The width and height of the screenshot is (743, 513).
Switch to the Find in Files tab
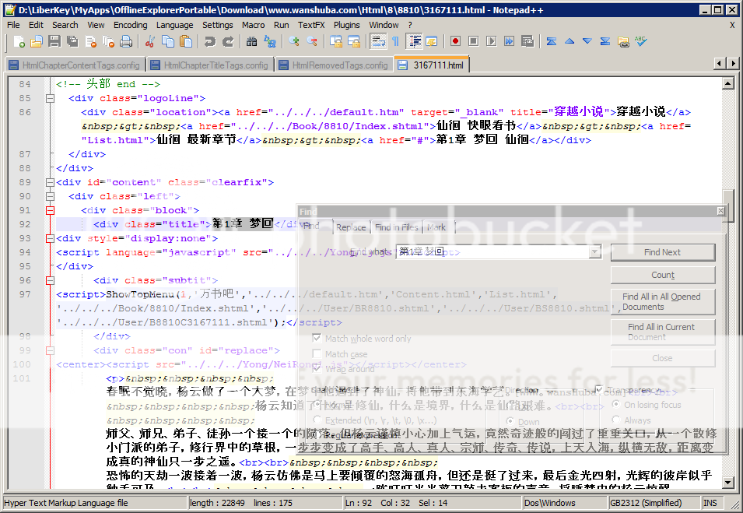[396, 227]
